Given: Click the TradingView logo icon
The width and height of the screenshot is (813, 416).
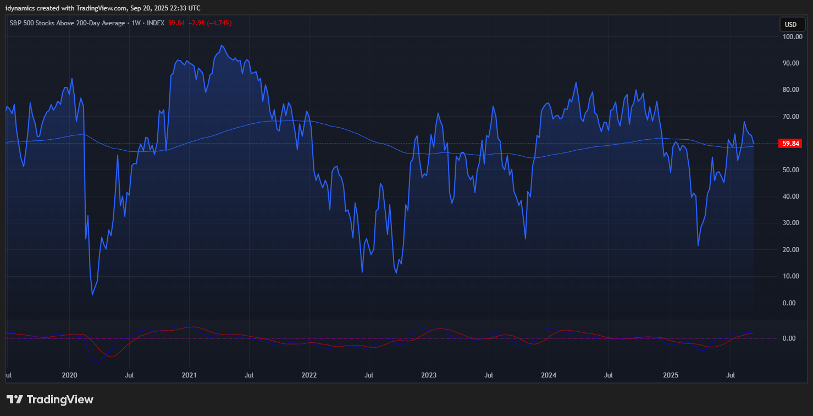Looking at the screenshot, I should pyautogui.click(x=15, y=399).
